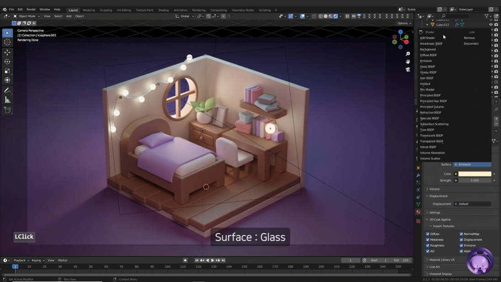Screen dimensions: 501x282
Task: Open the Object Mode dropdown
Action: pos(26,16)
